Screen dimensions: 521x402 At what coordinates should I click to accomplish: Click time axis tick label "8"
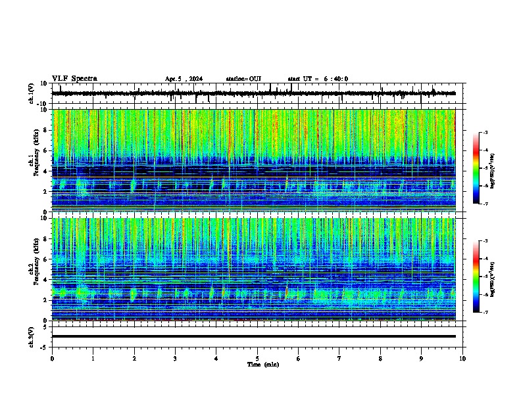tap(380, 359)
